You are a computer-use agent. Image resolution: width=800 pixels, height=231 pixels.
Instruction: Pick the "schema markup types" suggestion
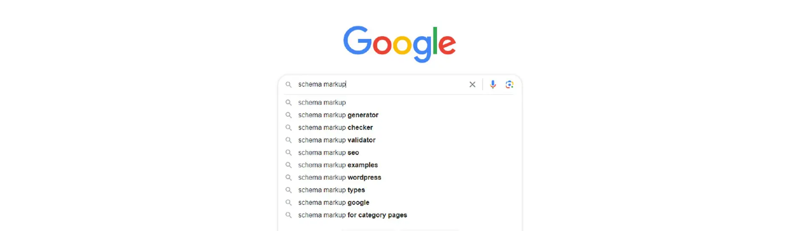tap(331, 190)
